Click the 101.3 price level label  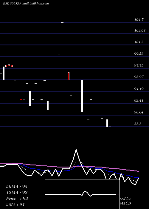click(139, 42)
